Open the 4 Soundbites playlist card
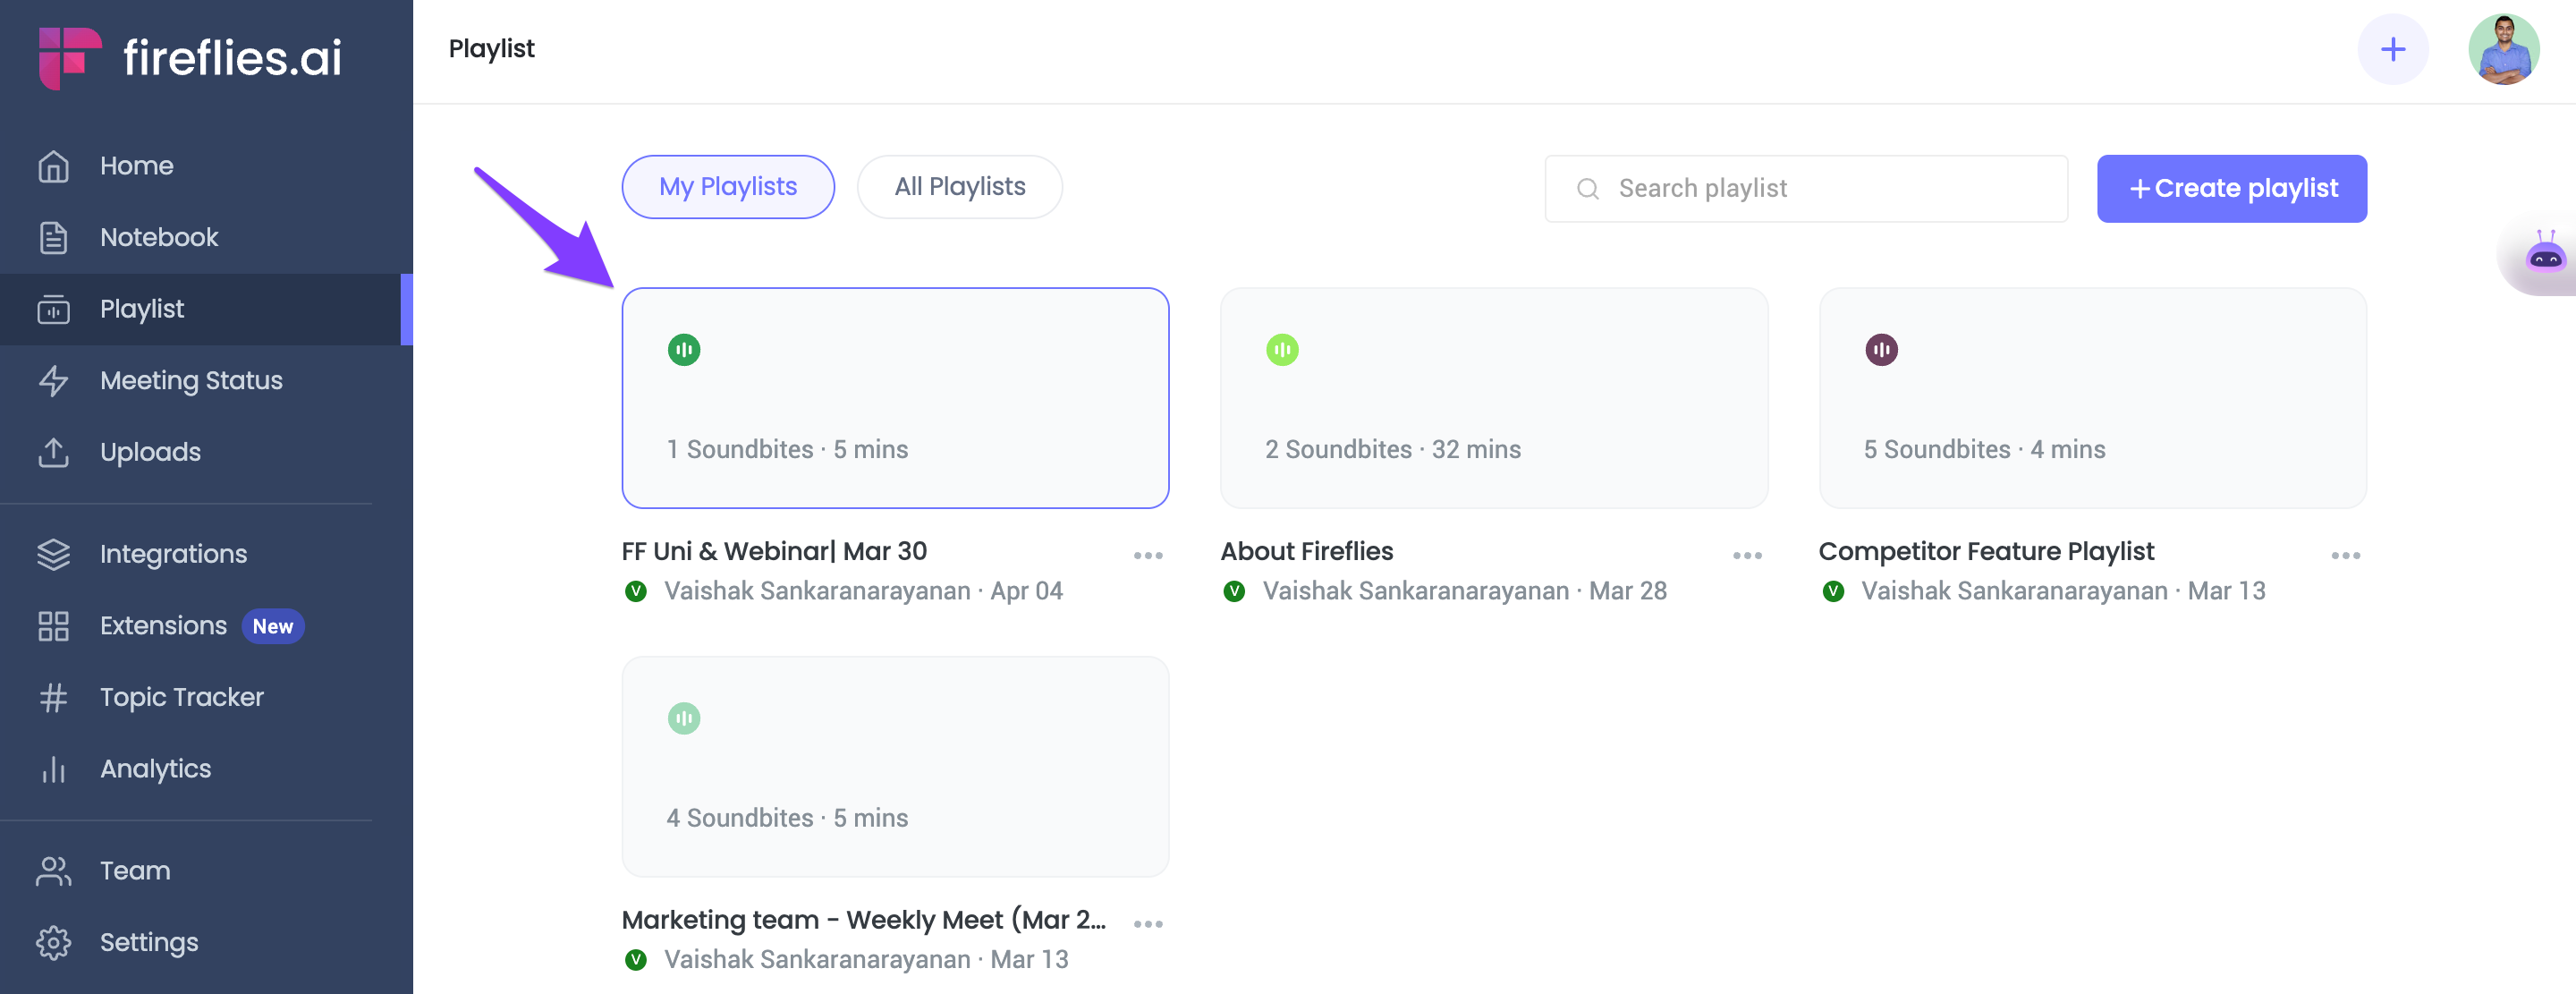Viewport: 2576px width, 994px height. (895, 767)
